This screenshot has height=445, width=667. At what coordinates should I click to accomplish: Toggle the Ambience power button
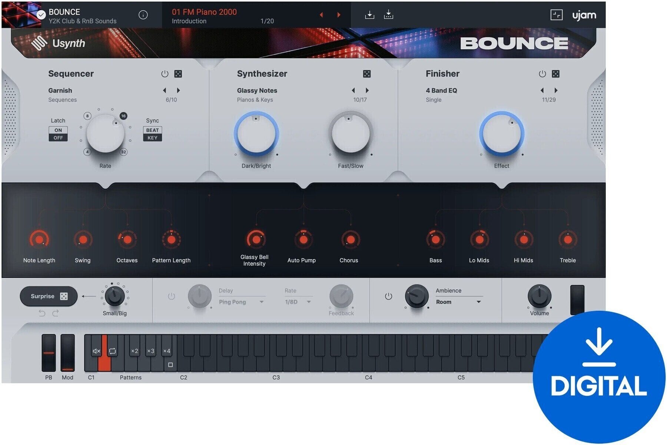pyautogui.click(x=388, y=296)
